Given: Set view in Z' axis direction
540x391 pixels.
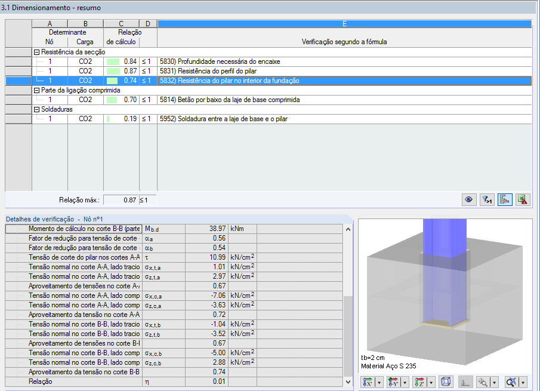Looking at the screenshot, I should pos(419,382).
